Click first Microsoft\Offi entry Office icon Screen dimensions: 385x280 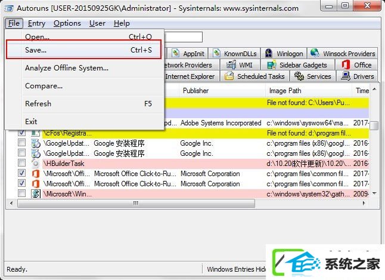coord(36,174)
